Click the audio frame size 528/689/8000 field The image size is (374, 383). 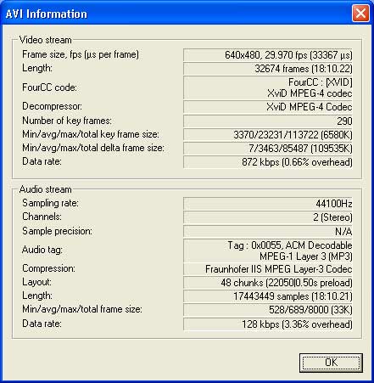tap(268, 310)
